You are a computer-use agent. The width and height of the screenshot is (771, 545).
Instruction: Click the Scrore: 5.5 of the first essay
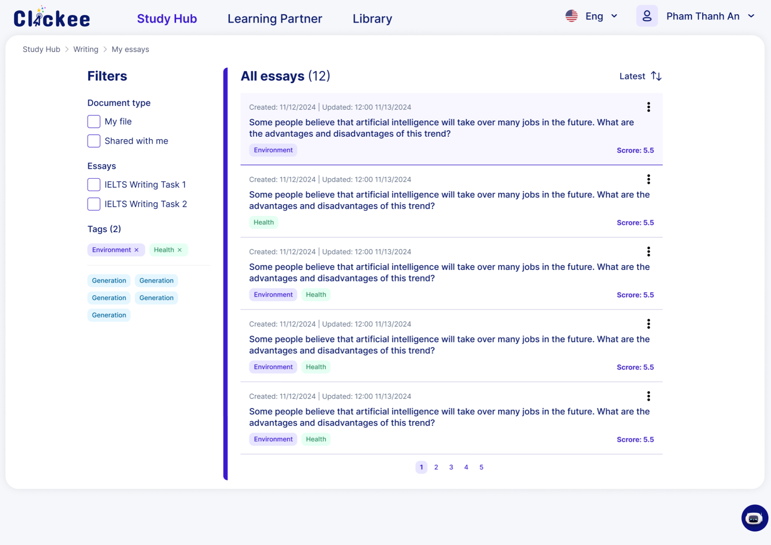tap(635, 151)
